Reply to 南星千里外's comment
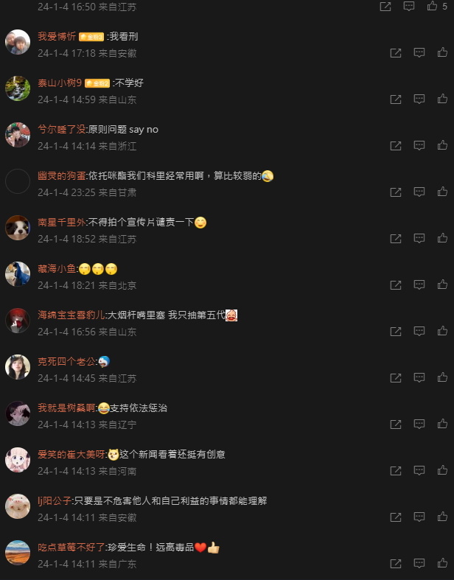This screenshot has width=454, height=580. [419, 239]
